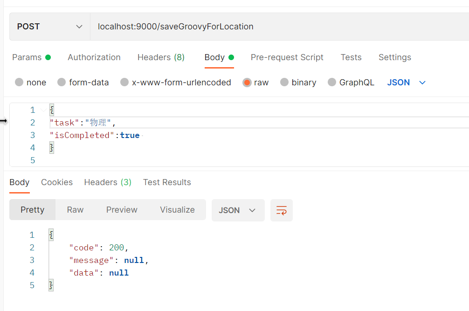Image resolution: width=469 pixels, height=311 pixels.
Task: Open the Params tab
Action: [31, 57]
